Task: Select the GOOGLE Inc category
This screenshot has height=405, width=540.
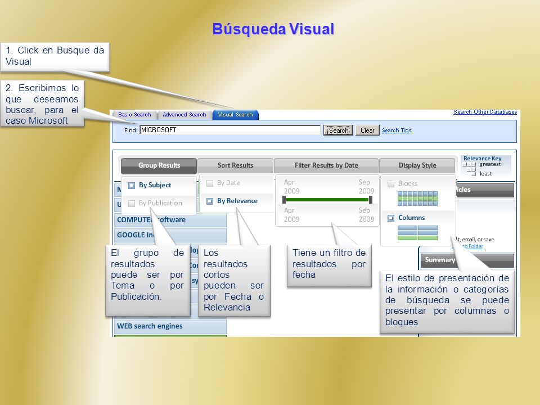Action: click(170, 235)
